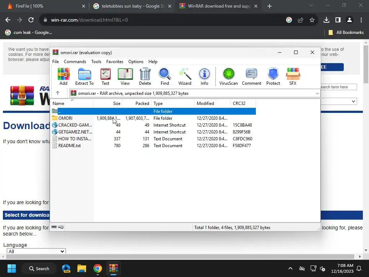Toggle Chrome's side panel icon
Viewport: 369px width, 277px height.
pyautogui.click(x=338, y=20)
